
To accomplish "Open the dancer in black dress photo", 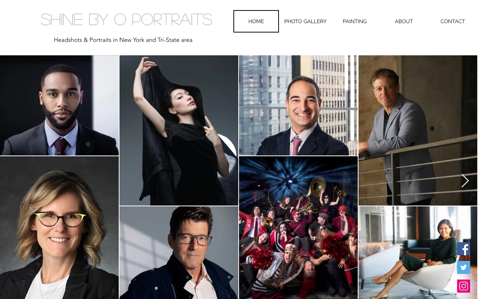I will pyautogui.click(x=179, y=130).
